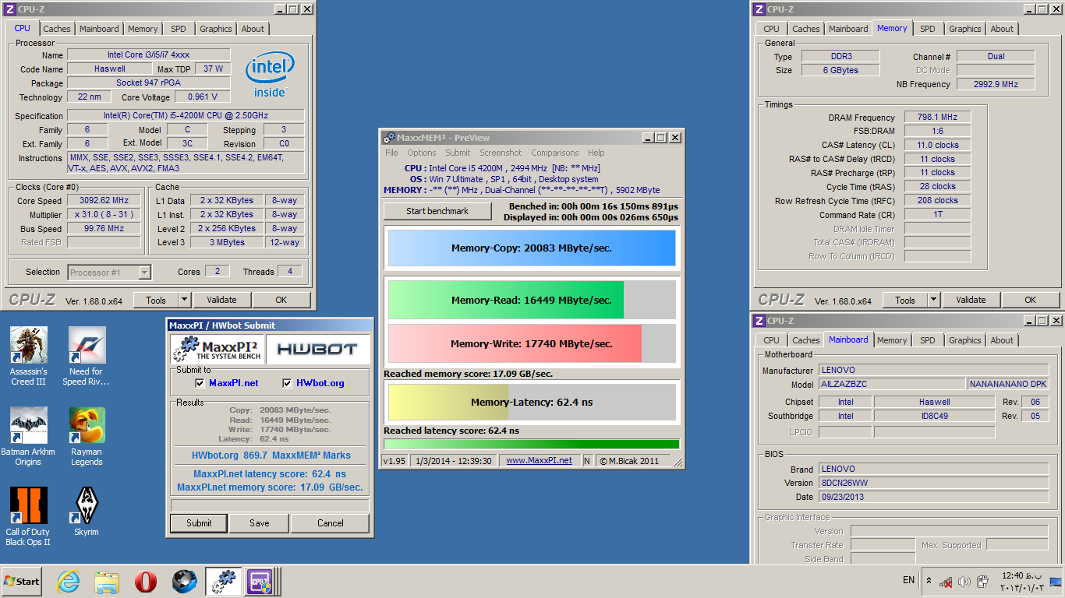Open Tools dropdown arrow in Memory window
Image resolution: width=1065 pixels, height=598 pixels.
(x=934, y=300)
